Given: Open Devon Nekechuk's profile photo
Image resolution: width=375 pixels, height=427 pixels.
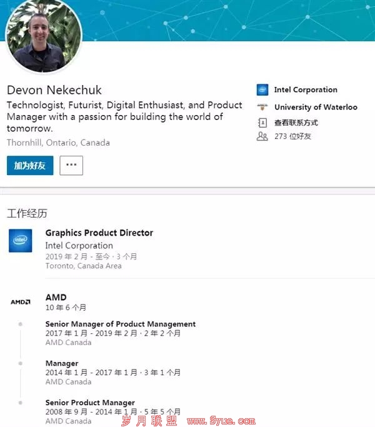Looking at the screenshot, I should (44, 36).
